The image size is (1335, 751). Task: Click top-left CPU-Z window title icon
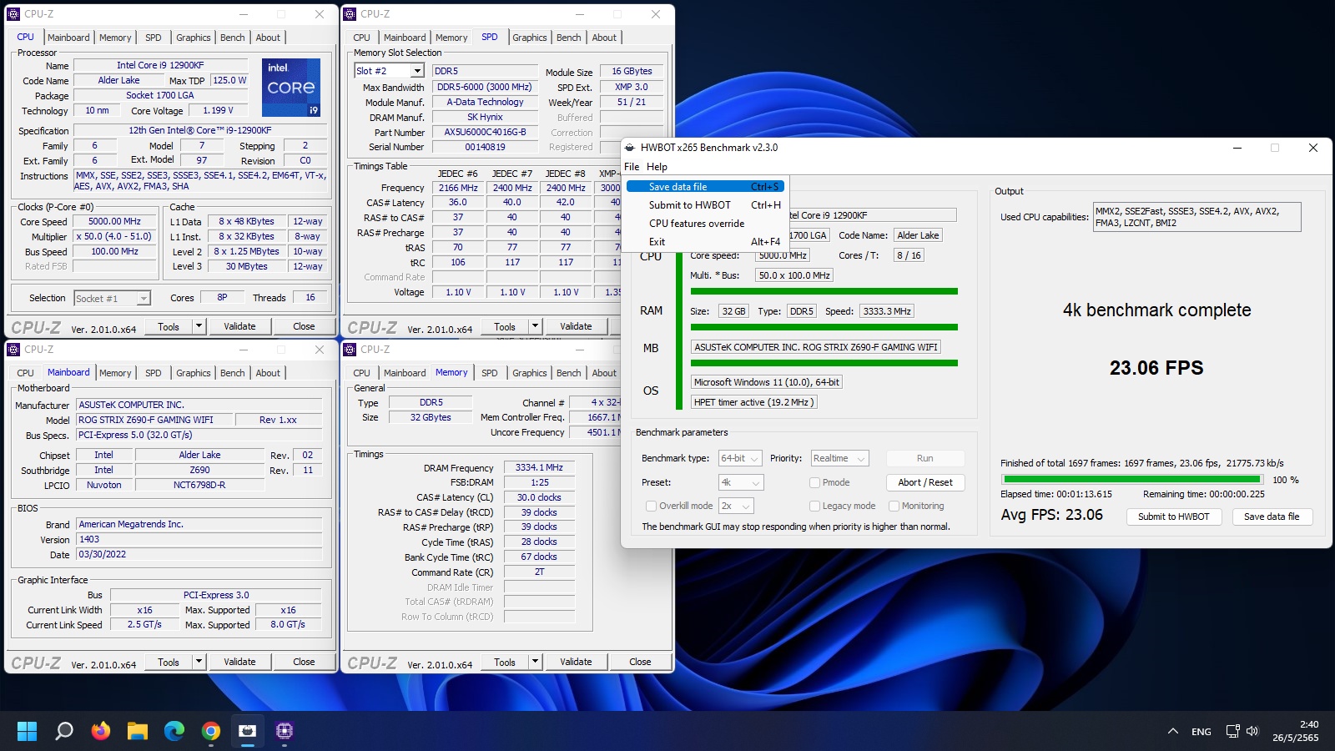[13, 14]
